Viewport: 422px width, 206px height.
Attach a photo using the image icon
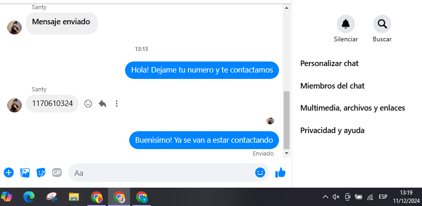tap(25, 173)
